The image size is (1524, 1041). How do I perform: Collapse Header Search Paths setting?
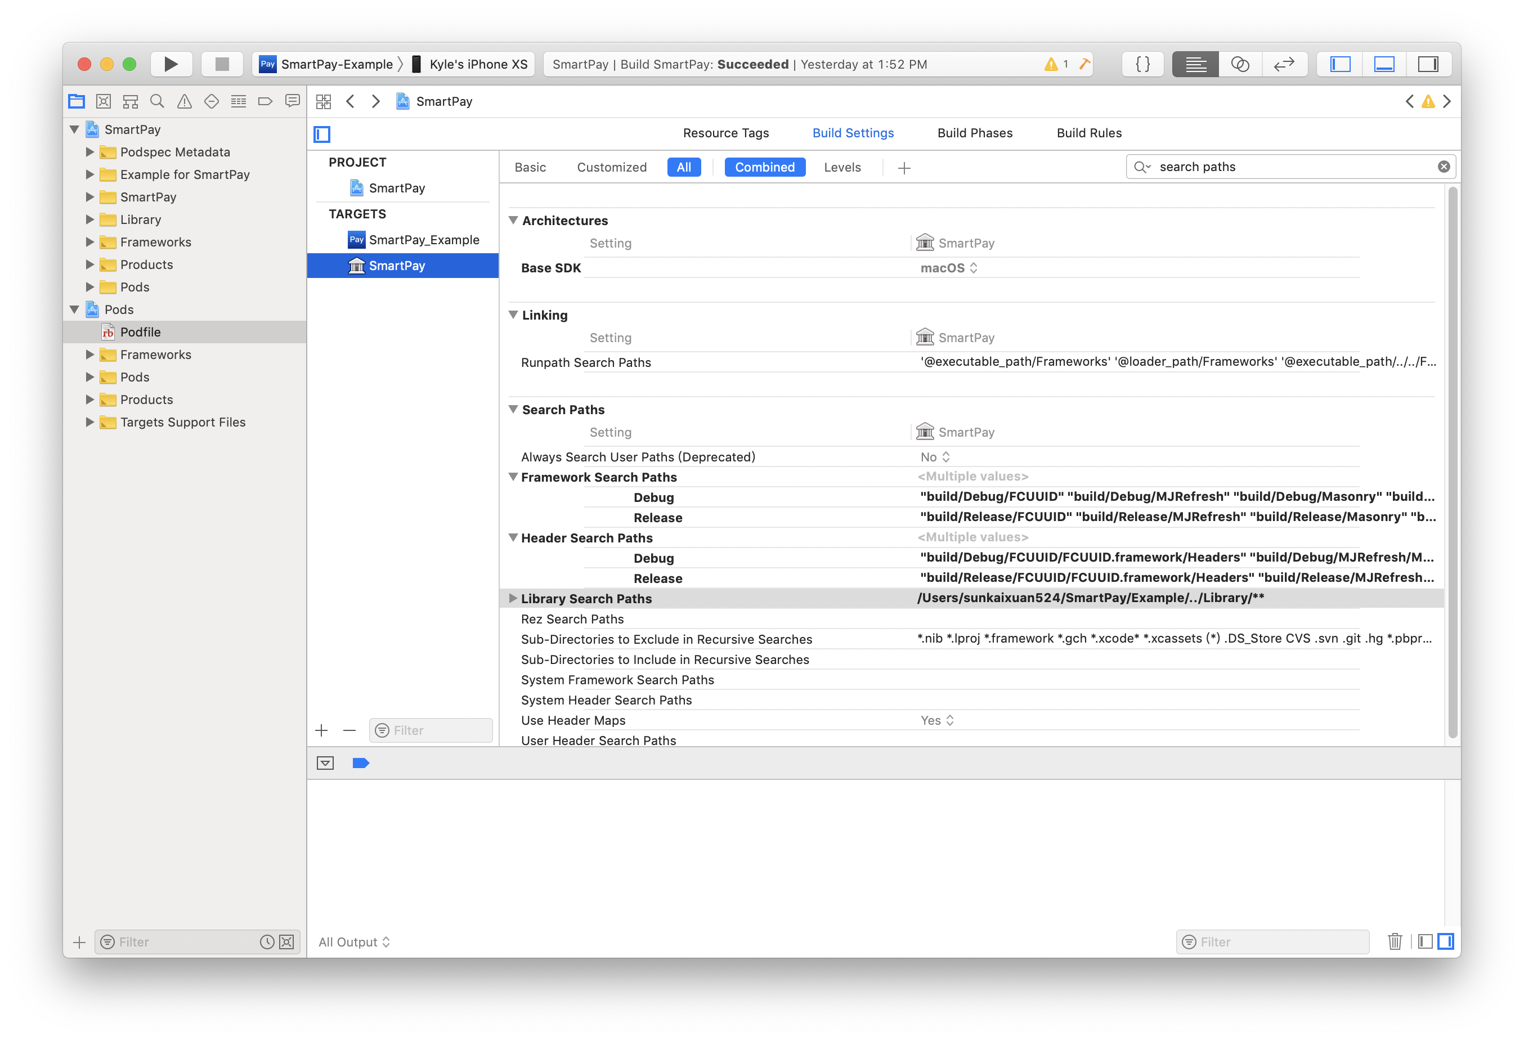tap(513, 537)
